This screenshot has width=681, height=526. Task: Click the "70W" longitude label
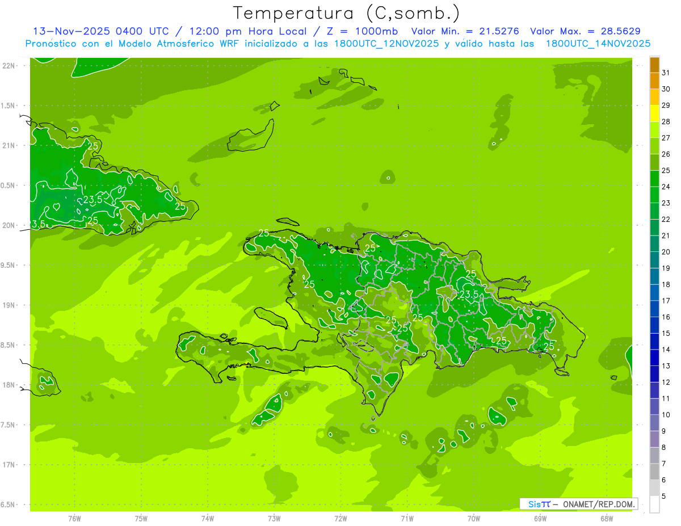(x=474, y=519)
